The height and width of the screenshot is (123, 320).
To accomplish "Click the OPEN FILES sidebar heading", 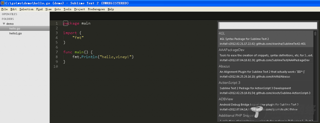I will pyautogui.click(x=9, y=14).
